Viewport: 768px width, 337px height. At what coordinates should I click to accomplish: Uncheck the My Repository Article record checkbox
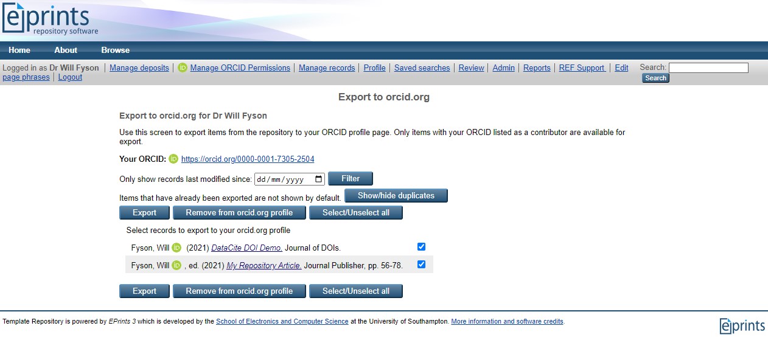[421, 265]
